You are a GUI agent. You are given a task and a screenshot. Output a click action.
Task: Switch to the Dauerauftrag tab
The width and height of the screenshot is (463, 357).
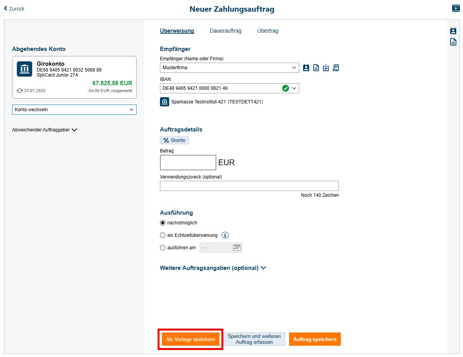(225, 31)
